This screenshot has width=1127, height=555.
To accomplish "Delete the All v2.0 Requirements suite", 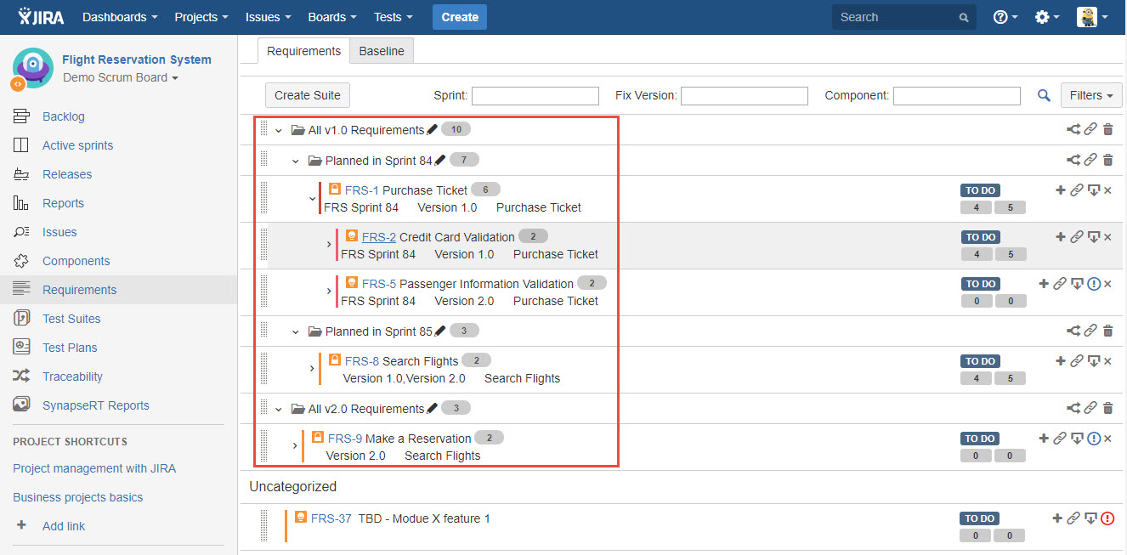I will point(1107,408).
